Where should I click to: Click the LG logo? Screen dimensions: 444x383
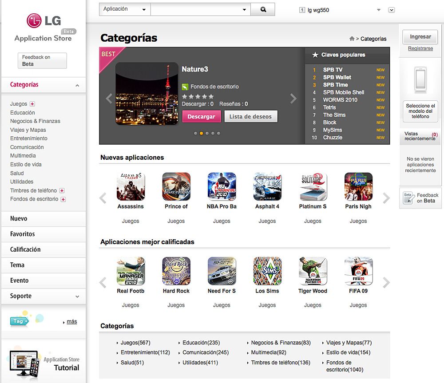[x=44, y=21]
